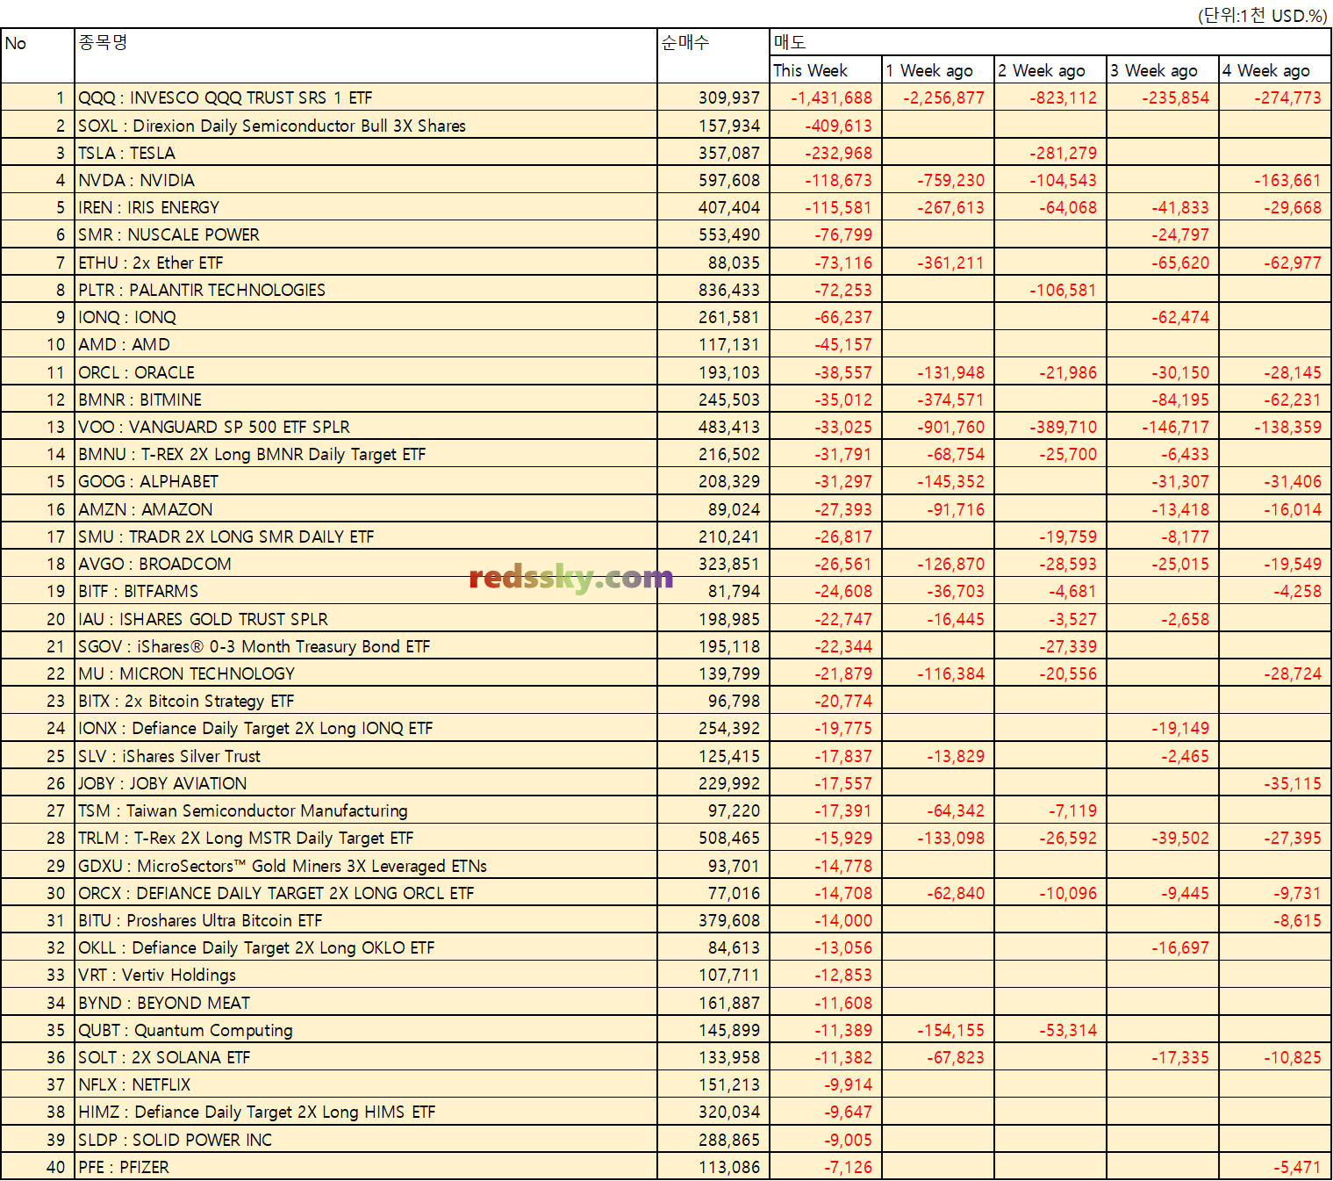Click the '순매수' column header

click(x=713, y=56)
